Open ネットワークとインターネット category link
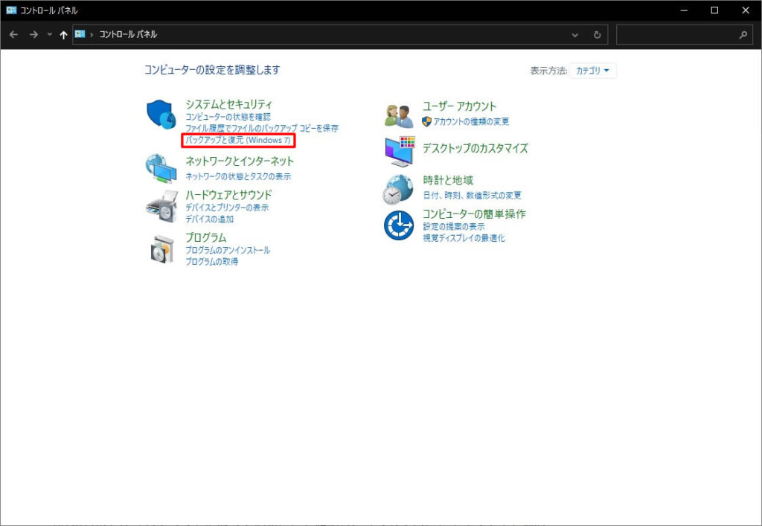 tap(240, 161)
